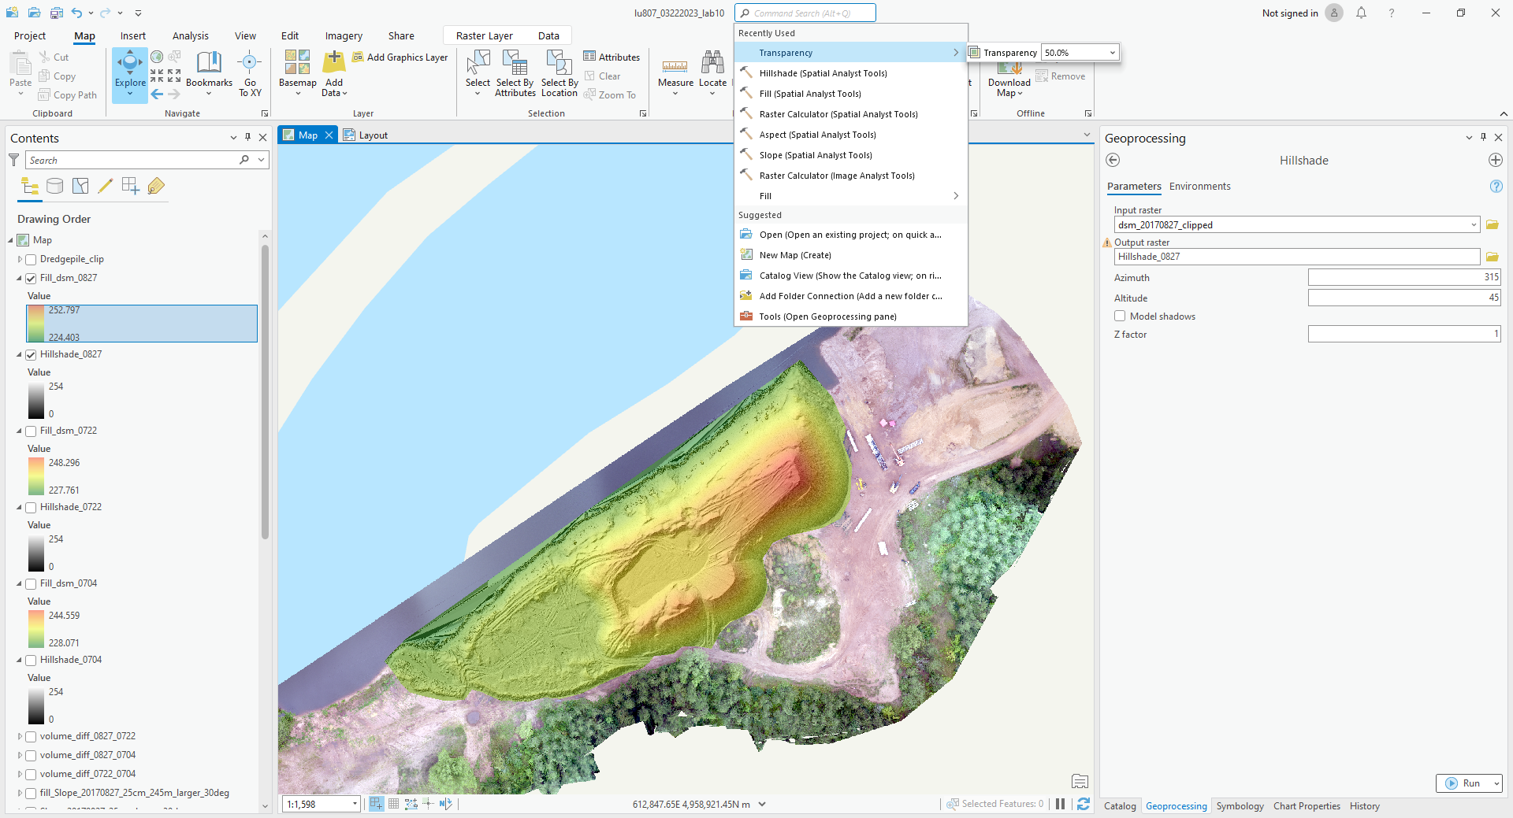Activate the Select features tool
Screen dimensions: 1513x818
click(478, 73)
